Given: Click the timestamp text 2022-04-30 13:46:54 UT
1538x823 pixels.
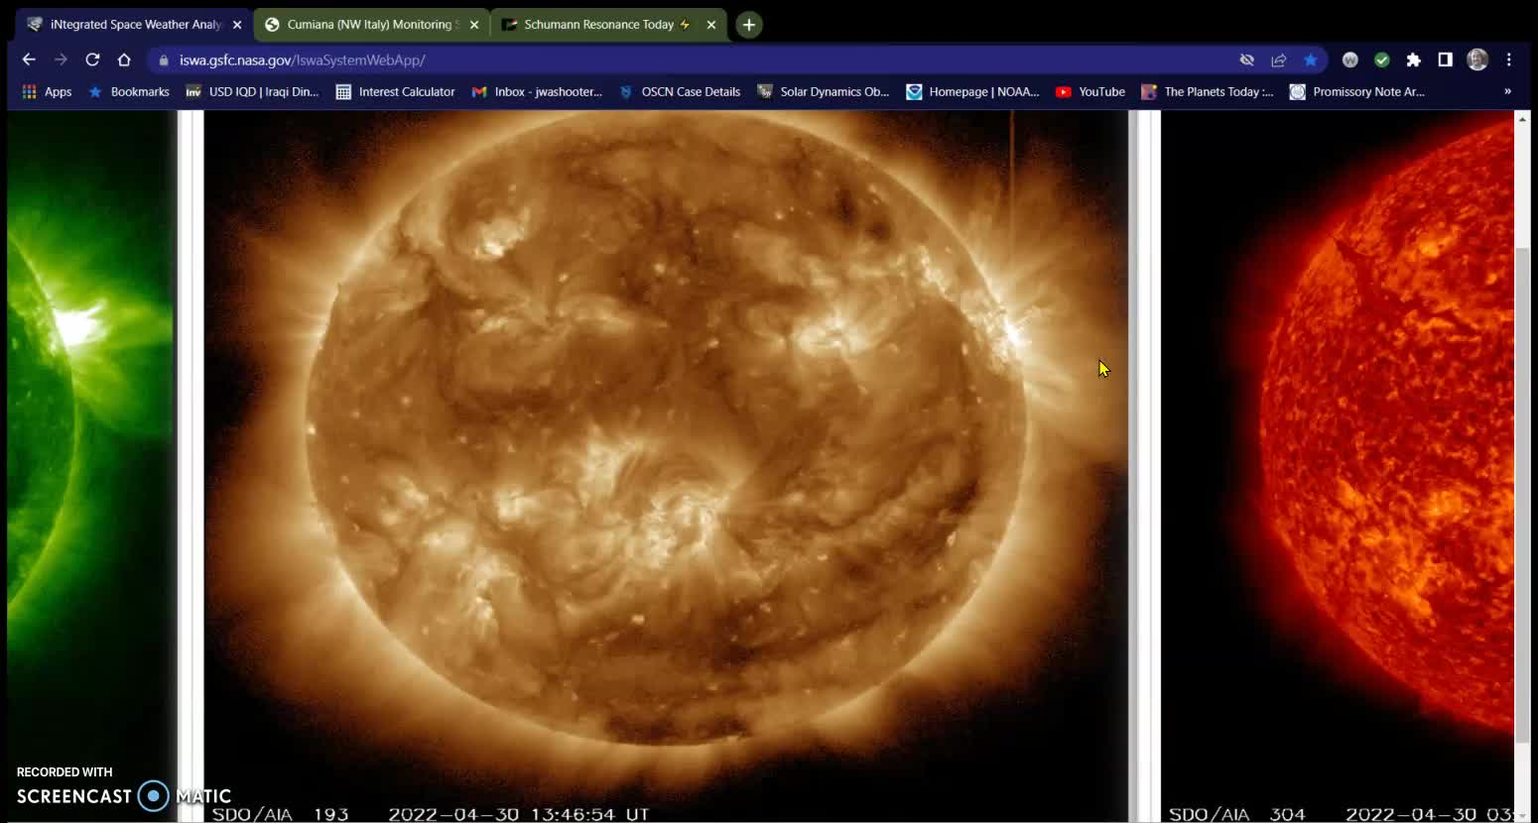Looking at the screenshot, I should point(518,814).
